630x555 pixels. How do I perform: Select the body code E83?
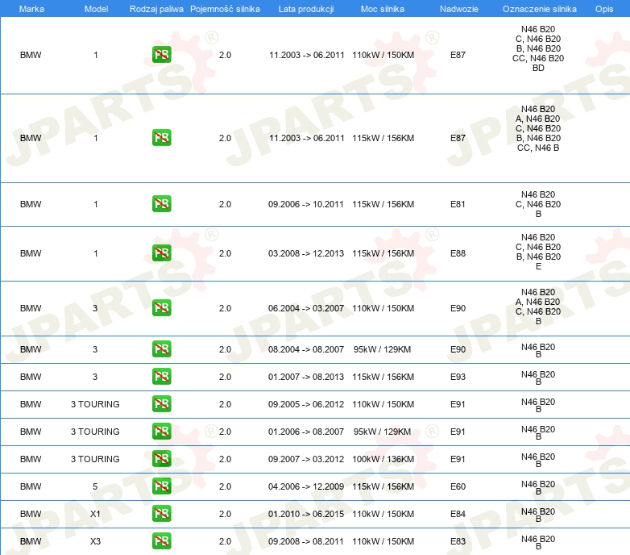458,541
